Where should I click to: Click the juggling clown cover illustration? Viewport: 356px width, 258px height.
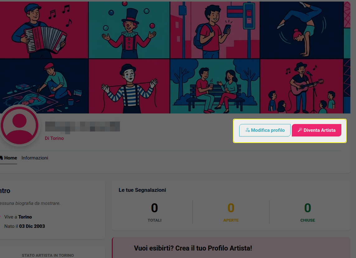click(129, 30)
